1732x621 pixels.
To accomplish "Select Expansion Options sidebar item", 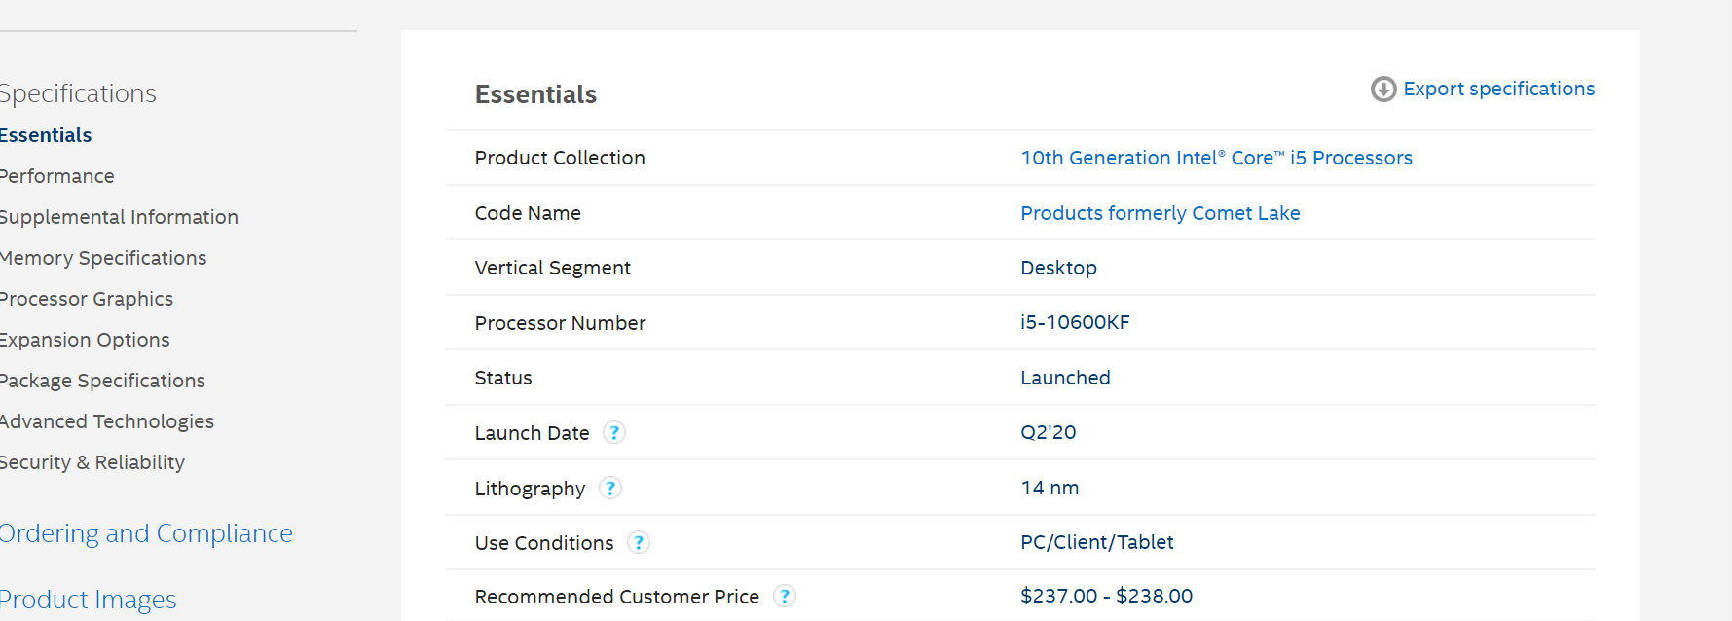I will 84,340.
